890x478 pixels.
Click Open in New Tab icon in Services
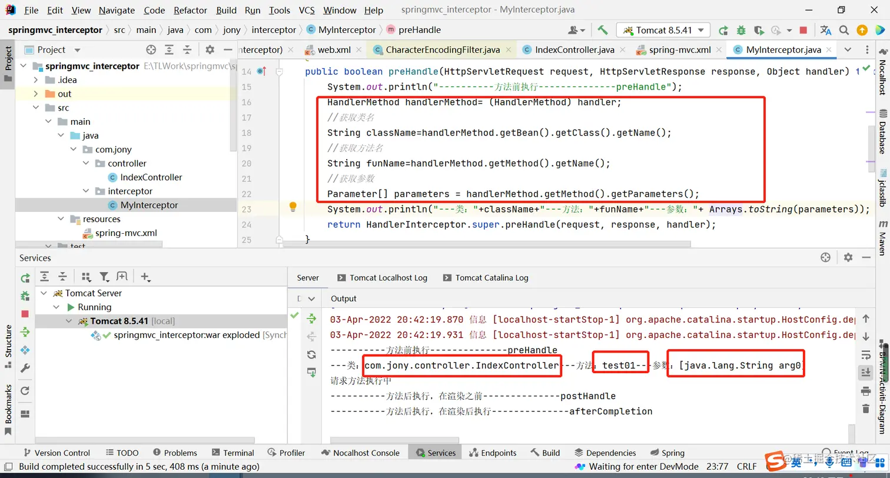pos(122,277)
